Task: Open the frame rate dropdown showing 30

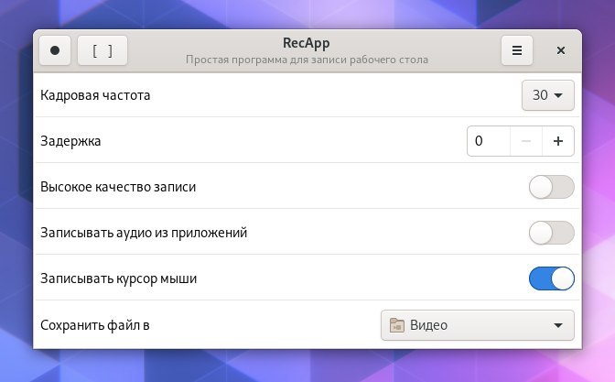Action: pyautogui.click(x=548, y=95)
